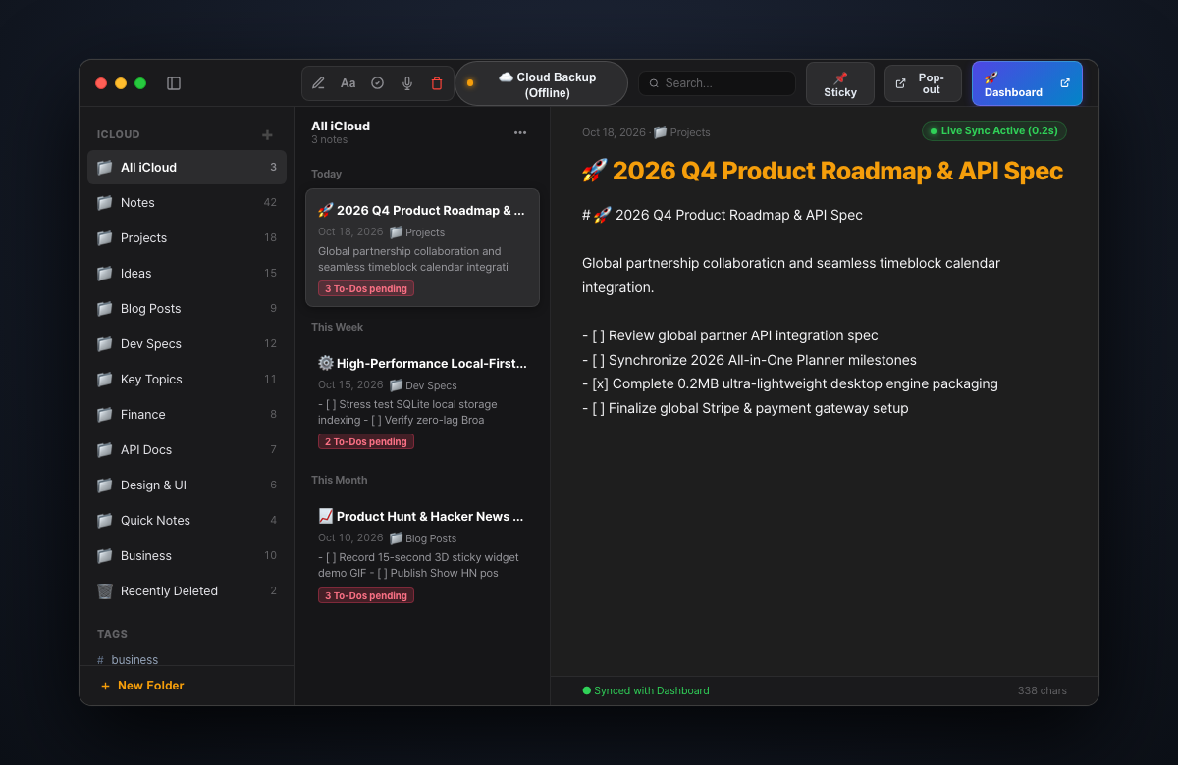Select the Product Hunt & Hacker News note
The height and width of the screenshot is (765, 1178).
(422, 554)
